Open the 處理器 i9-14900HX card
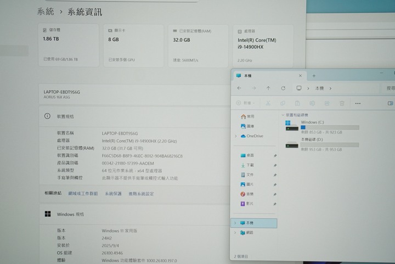The image size is (395, 264). coord(263,46)
